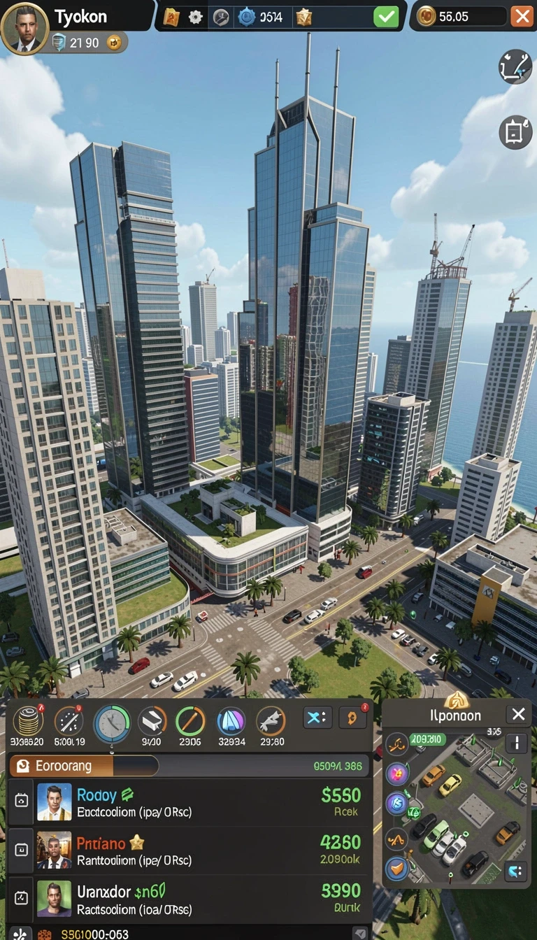Tap the blue hexagon button in minimap sidebar
Viewport: 537px width, 940px height.
(397, 804)
